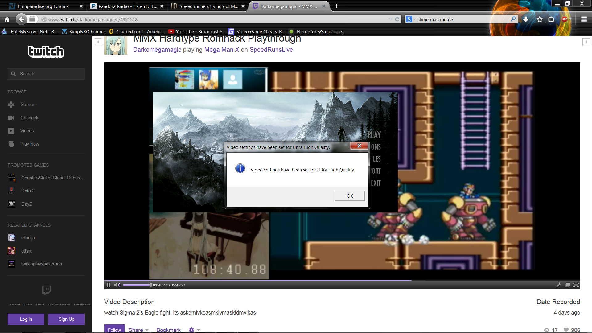The image size is (592, 333).
Task: Click the Firefox home button
Action: click(7, 19)
